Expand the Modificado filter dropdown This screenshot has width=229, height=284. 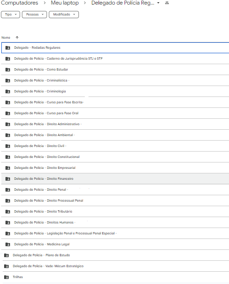(x=64, y=15)
